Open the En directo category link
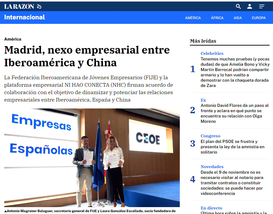The height and width of the screenshot is (214, 273). point(211,208)
